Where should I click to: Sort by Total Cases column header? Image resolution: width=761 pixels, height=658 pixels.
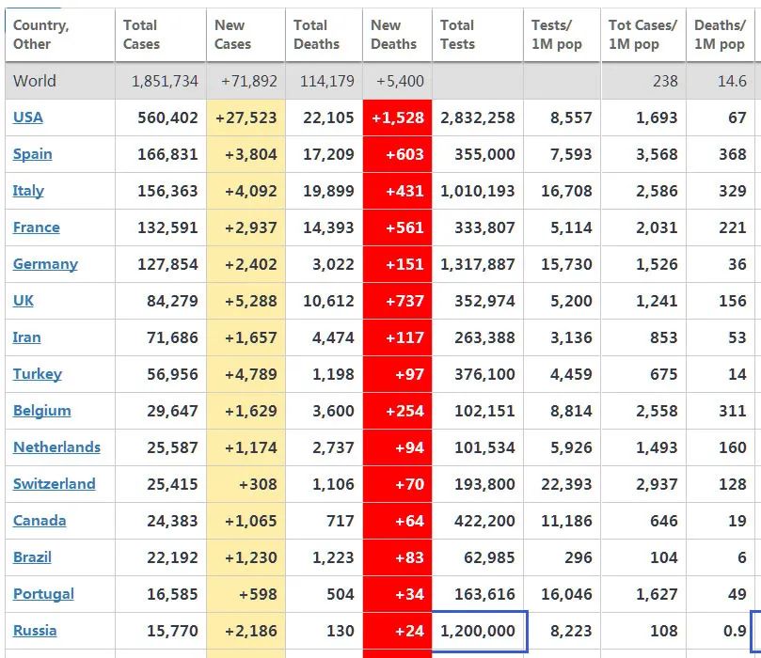tap(142, 35)
